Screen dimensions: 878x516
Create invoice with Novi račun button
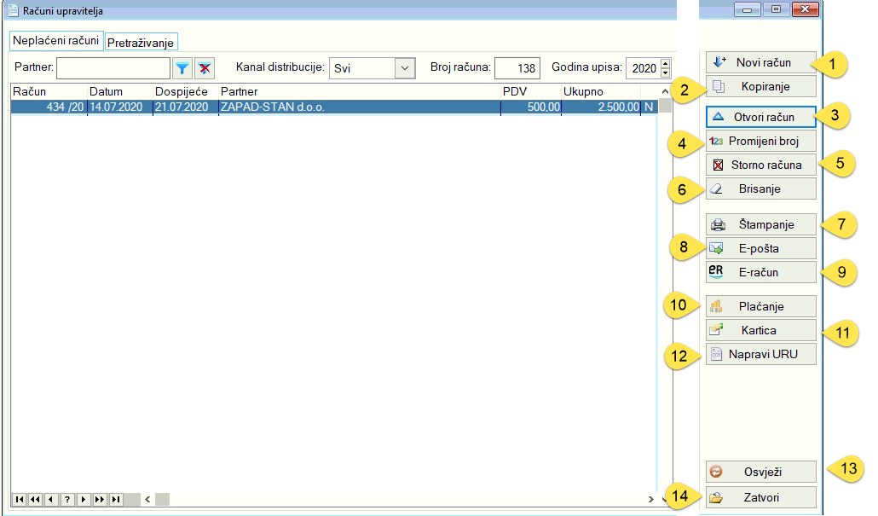(x=762, y=63)
